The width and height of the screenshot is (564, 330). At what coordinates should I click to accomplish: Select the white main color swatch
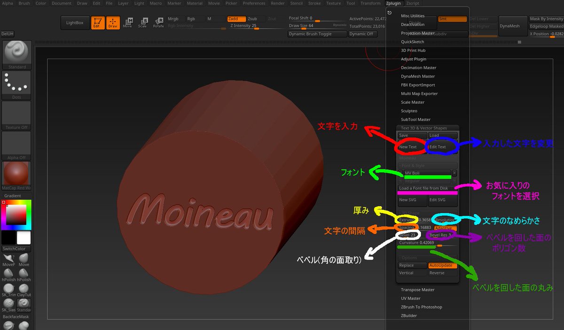(x=24, y=238)
